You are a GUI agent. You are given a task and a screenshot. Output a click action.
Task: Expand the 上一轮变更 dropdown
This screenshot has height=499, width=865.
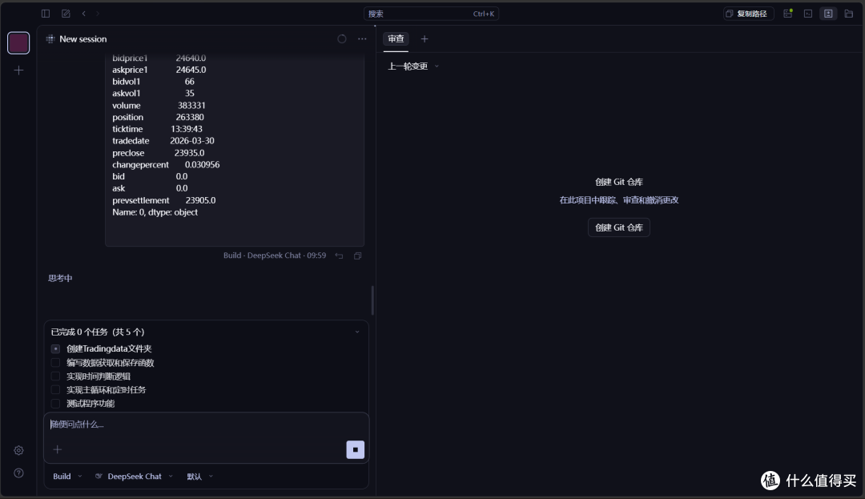413,66
